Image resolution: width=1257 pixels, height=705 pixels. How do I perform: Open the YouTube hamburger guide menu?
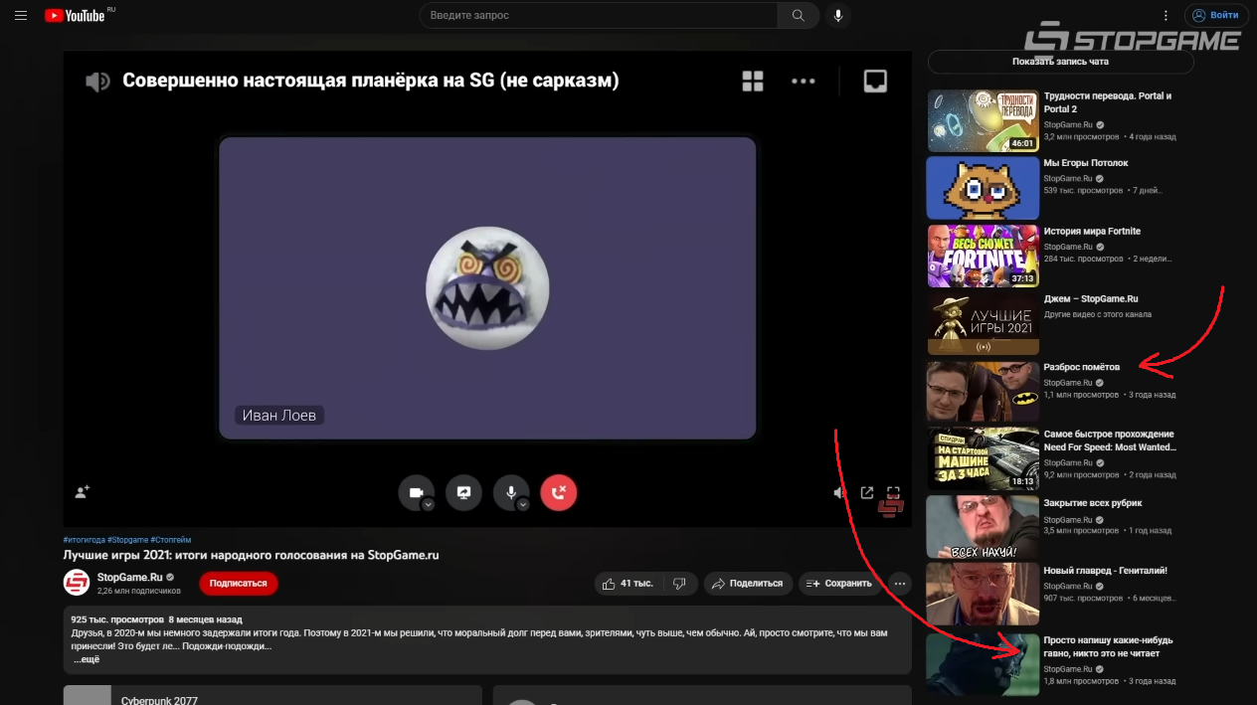pos(21,15)
